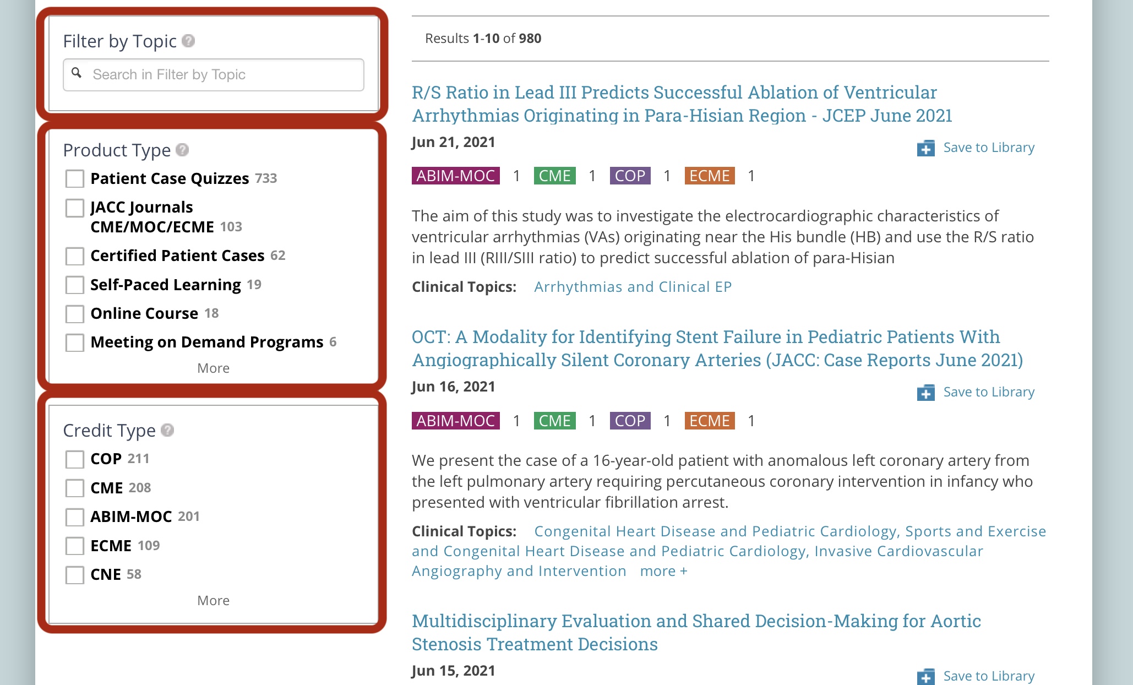The image size is (1133, 685).
Task: Click the Search in Filter by Topic field
Action: coord(220,74)
